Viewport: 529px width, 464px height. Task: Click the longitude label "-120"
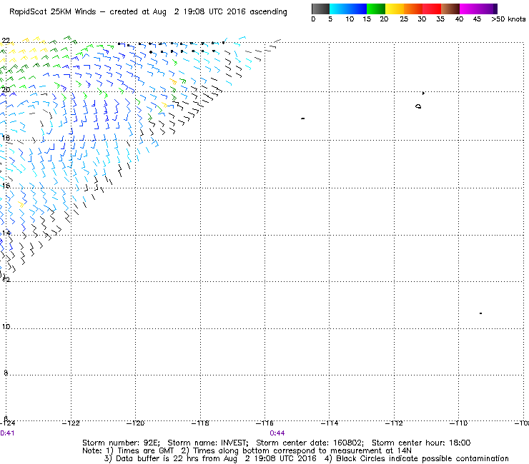tap(135, 423)
